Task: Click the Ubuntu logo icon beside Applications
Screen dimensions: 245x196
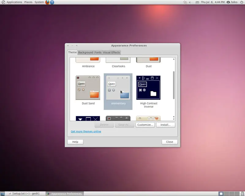Action: pos(3,2)
